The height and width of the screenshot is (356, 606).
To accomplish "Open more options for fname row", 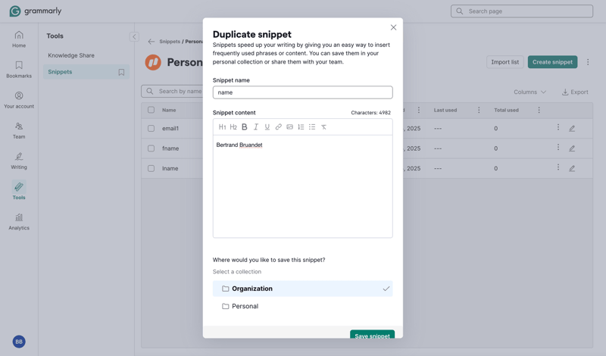I will click(x=558, y=147).
